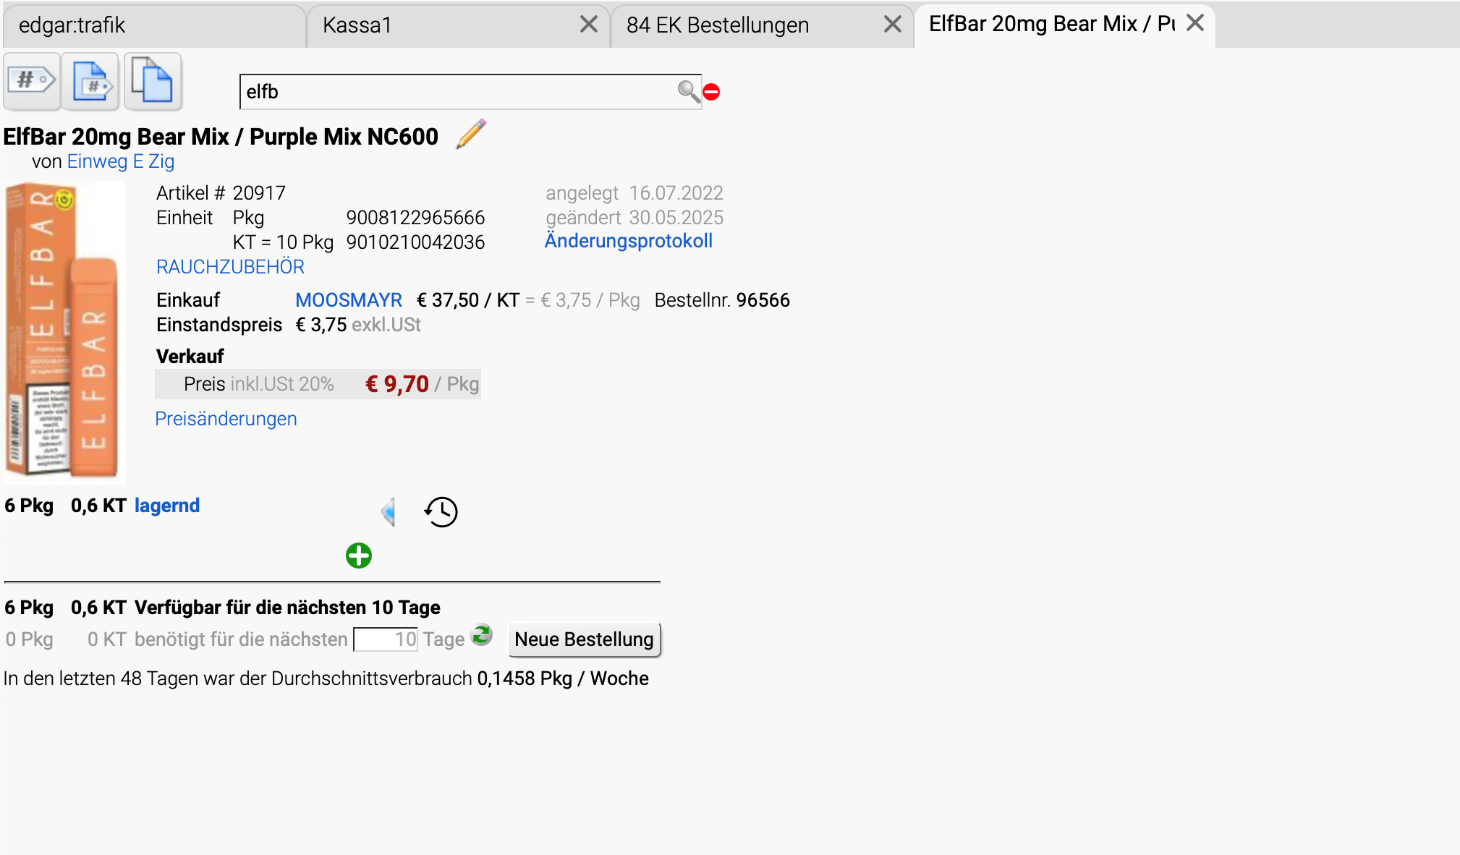
Task: Open the Änderungsprotokoll link
Action: coord(629,241)
